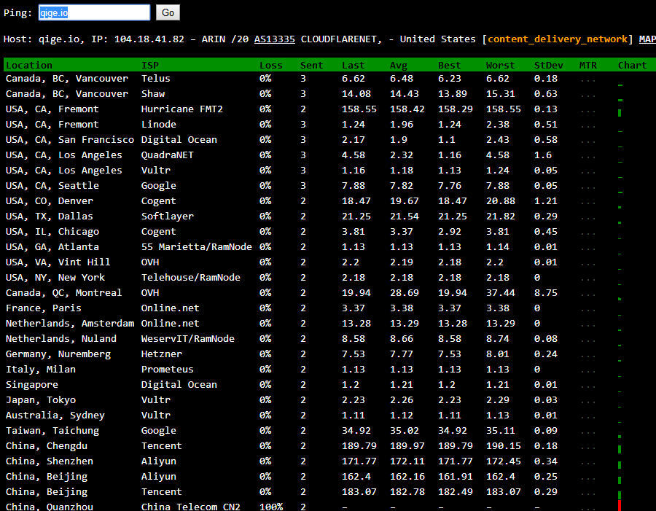Select 'Canada, QC, Montreal' location
This screenshot has height=511, width=656.
point(64,293)
